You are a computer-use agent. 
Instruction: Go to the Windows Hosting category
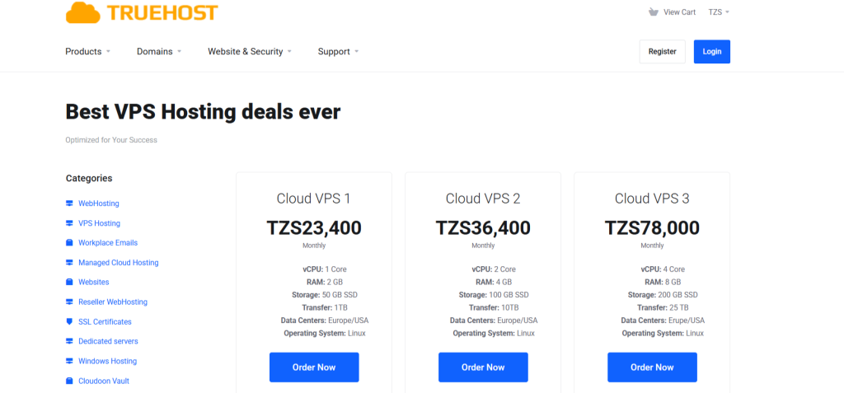click(x=107, y=361)
